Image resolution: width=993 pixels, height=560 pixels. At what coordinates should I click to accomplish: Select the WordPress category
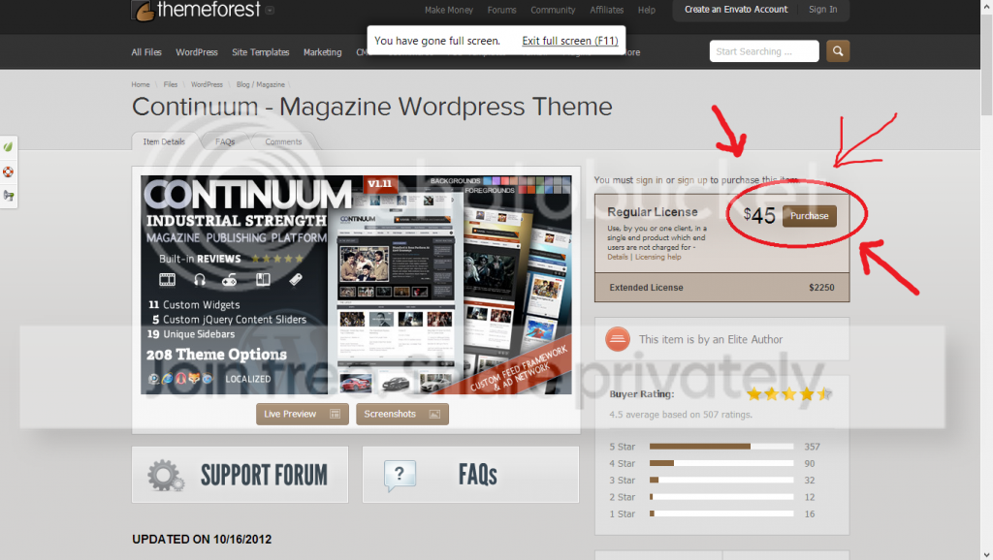point(196,52)
